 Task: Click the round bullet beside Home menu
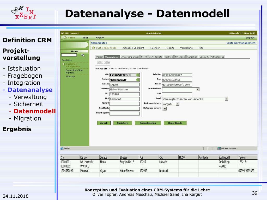[x=65, y=38]
